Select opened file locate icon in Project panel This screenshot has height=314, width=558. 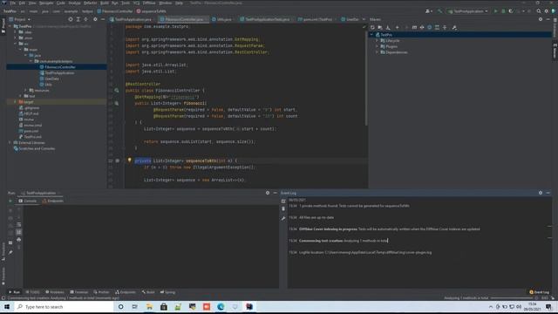71,19
